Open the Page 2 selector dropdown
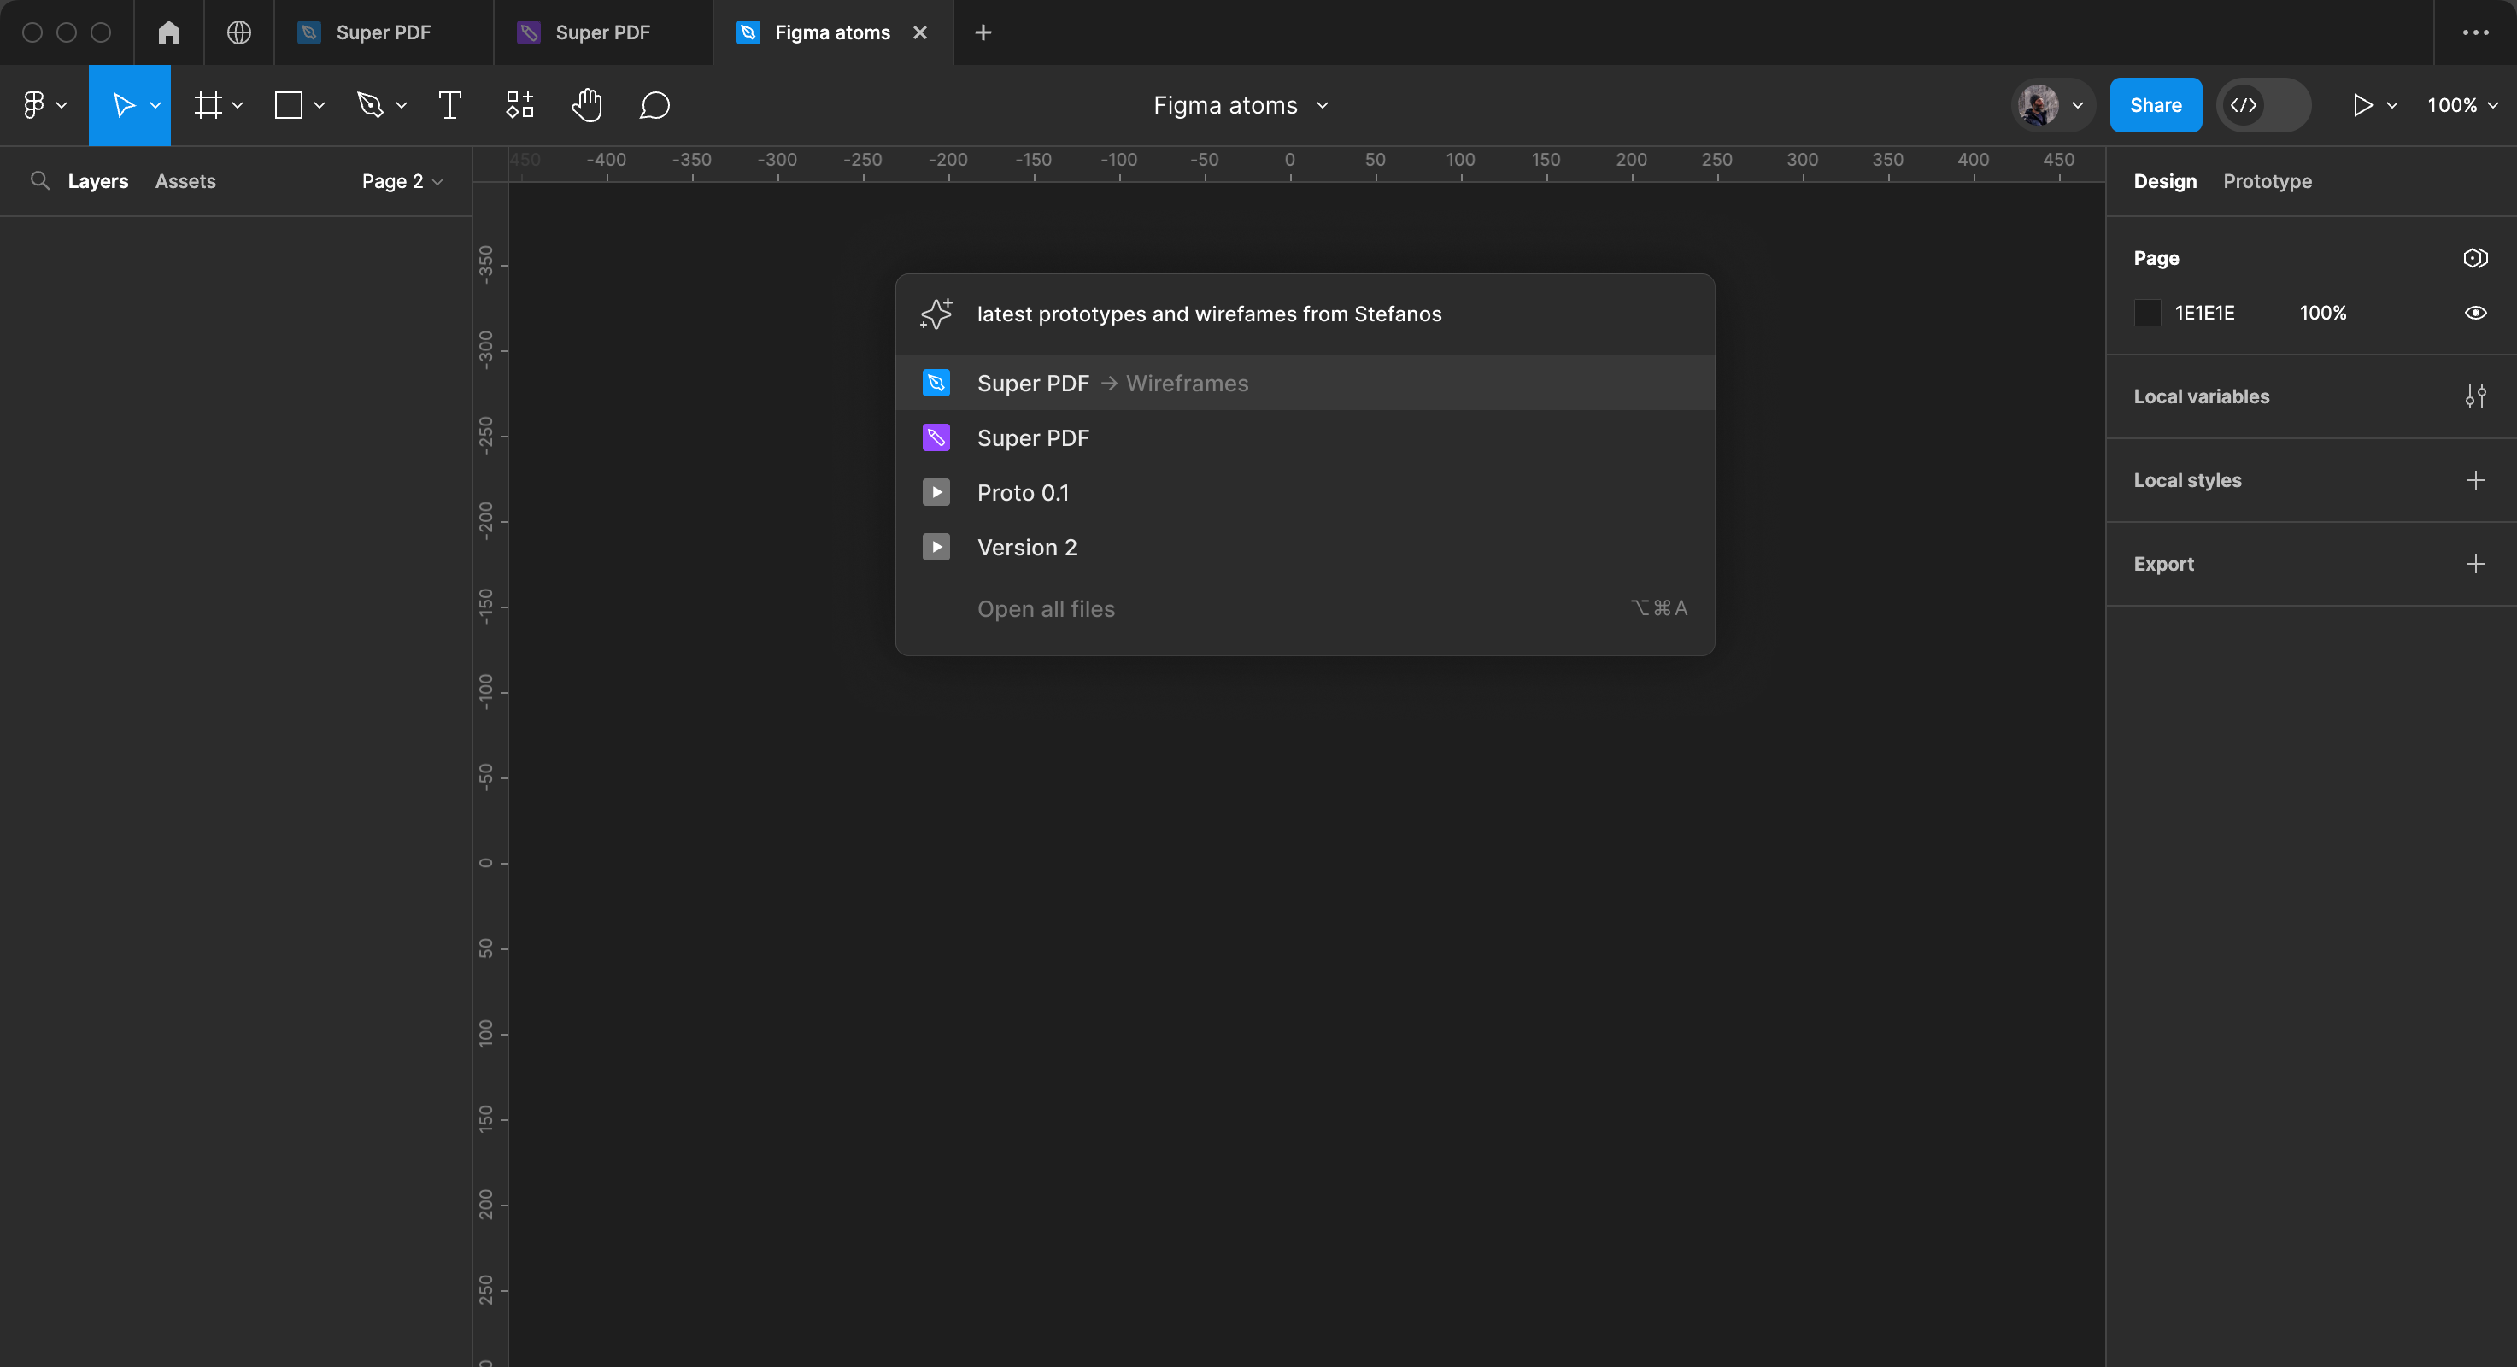This screenshot has height=1367, width=2517. click(x=402, y=181)
